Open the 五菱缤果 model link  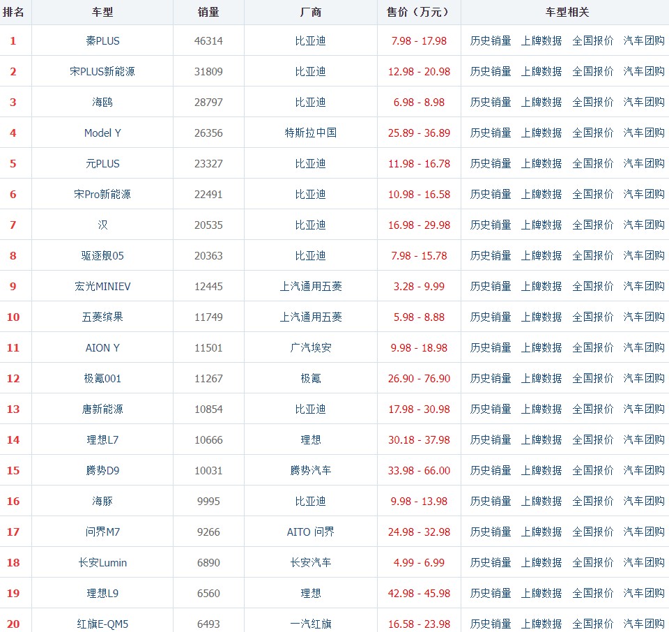pyautogui.click(x=102, y=317)
